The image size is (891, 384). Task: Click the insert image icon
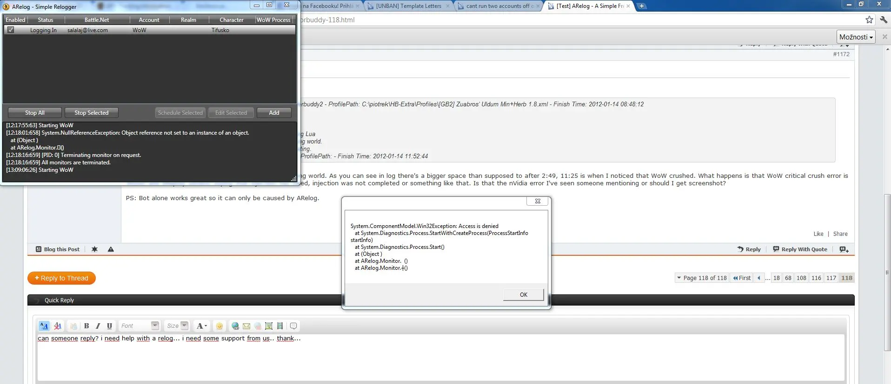click(269, 326)
